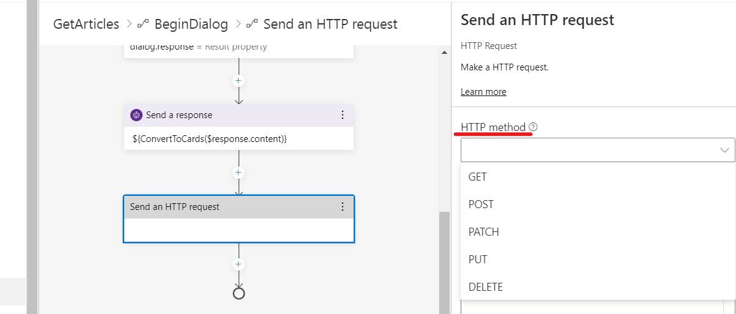
Task: Click the Send an HTTP request breadcrumb
Action: (330, 24)
